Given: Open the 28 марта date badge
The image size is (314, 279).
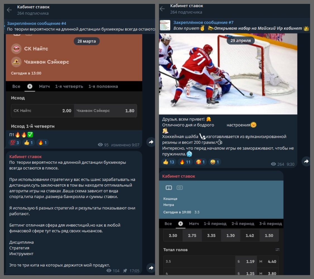Looking at the screenshot, I should tap(87, 41).
